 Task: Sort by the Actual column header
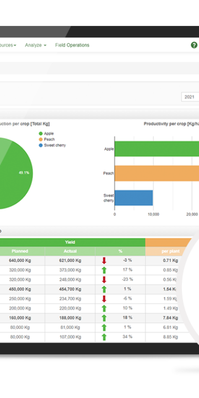(x=70, y=251)
